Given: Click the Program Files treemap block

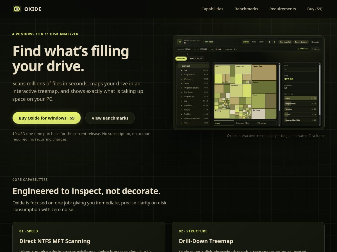Looking at the screenshot, I should (264, 73).
